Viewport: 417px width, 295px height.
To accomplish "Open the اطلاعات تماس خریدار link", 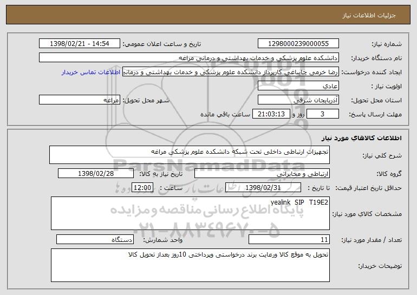I will click(91, 72).
